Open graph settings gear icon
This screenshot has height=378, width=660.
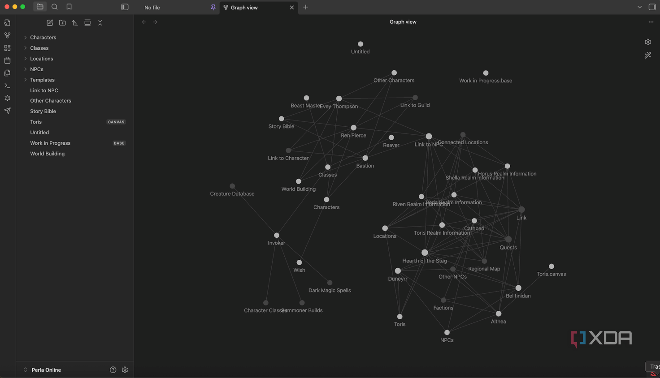[648, 42]
